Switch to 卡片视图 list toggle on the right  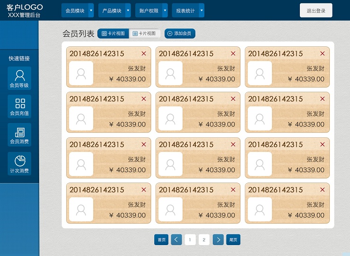pos(145,34)
